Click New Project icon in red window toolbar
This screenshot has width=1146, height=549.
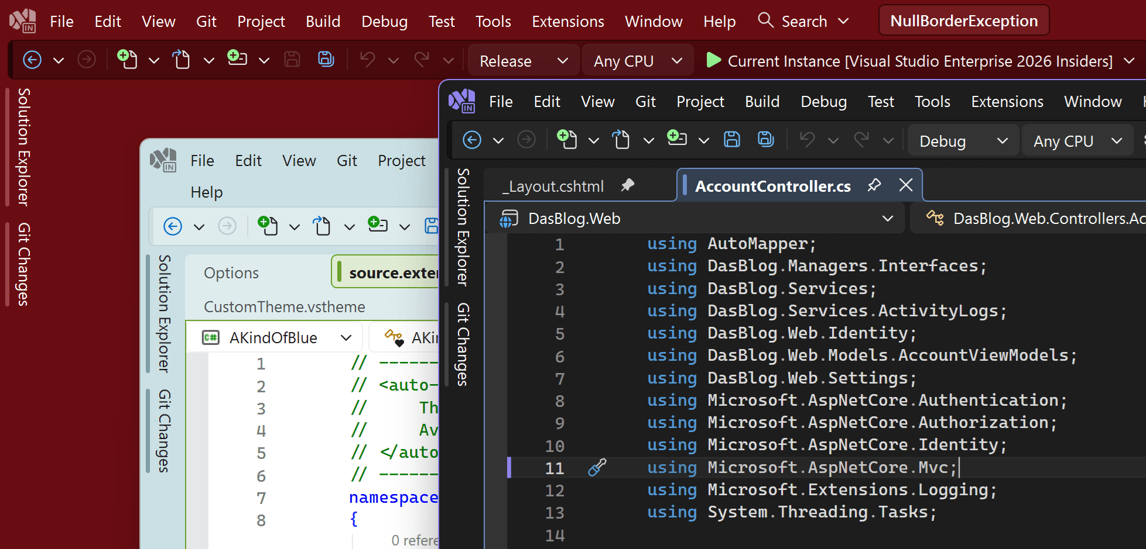127,60
